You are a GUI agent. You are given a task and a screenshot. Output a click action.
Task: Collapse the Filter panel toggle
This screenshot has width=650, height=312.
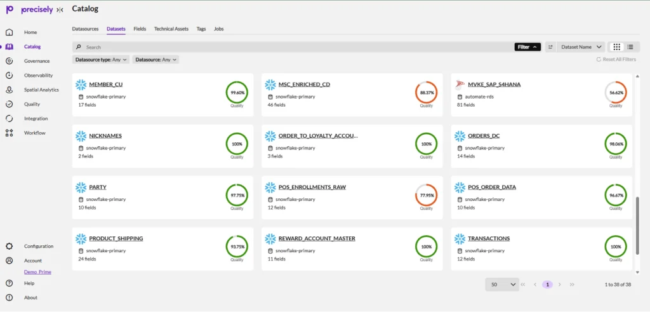tap(527, 47)
